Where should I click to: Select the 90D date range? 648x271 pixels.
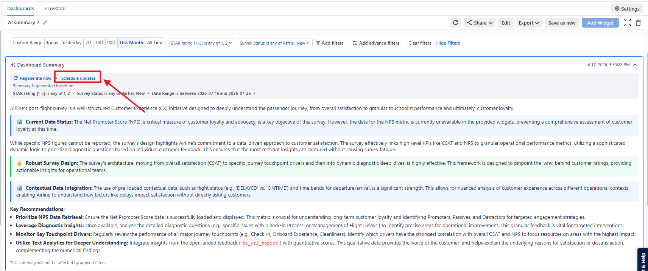point(111,43)
